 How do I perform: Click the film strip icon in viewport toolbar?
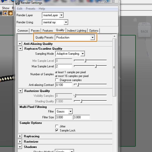(x=1, y=13)
